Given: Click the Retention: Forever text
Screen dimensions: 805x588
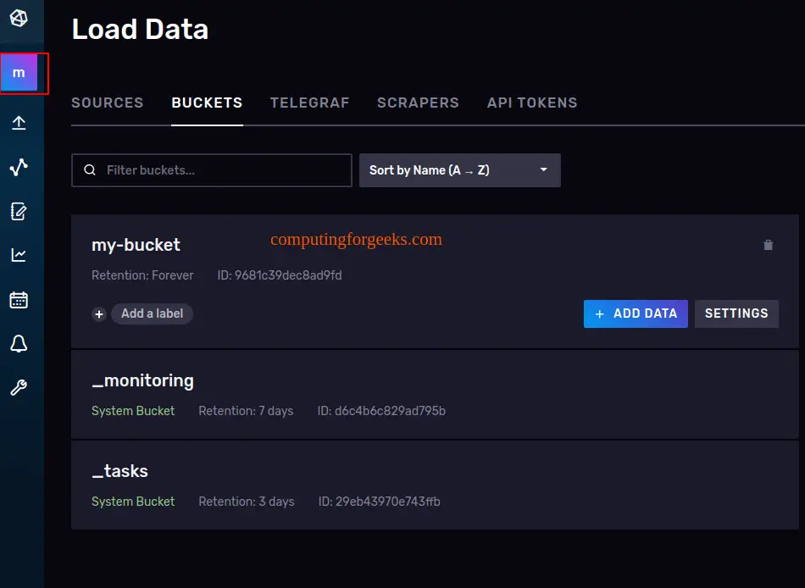Looking at the screenshot, I should (x=142, y=275).
